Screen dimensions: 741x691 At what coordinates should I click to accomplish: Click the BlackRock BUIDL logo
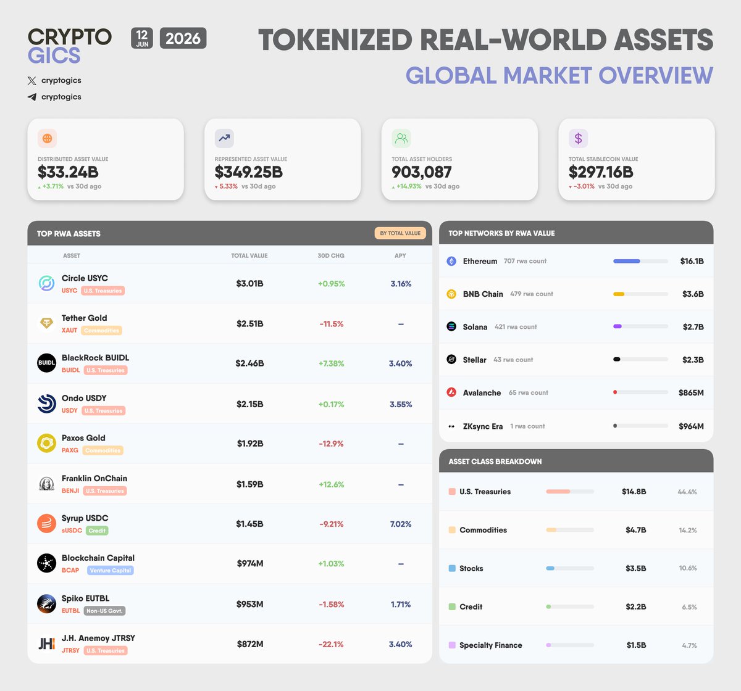47,363
